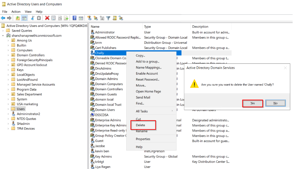Click the bnm group icon
The image size is (293, 169).
[x=92, y=43]
